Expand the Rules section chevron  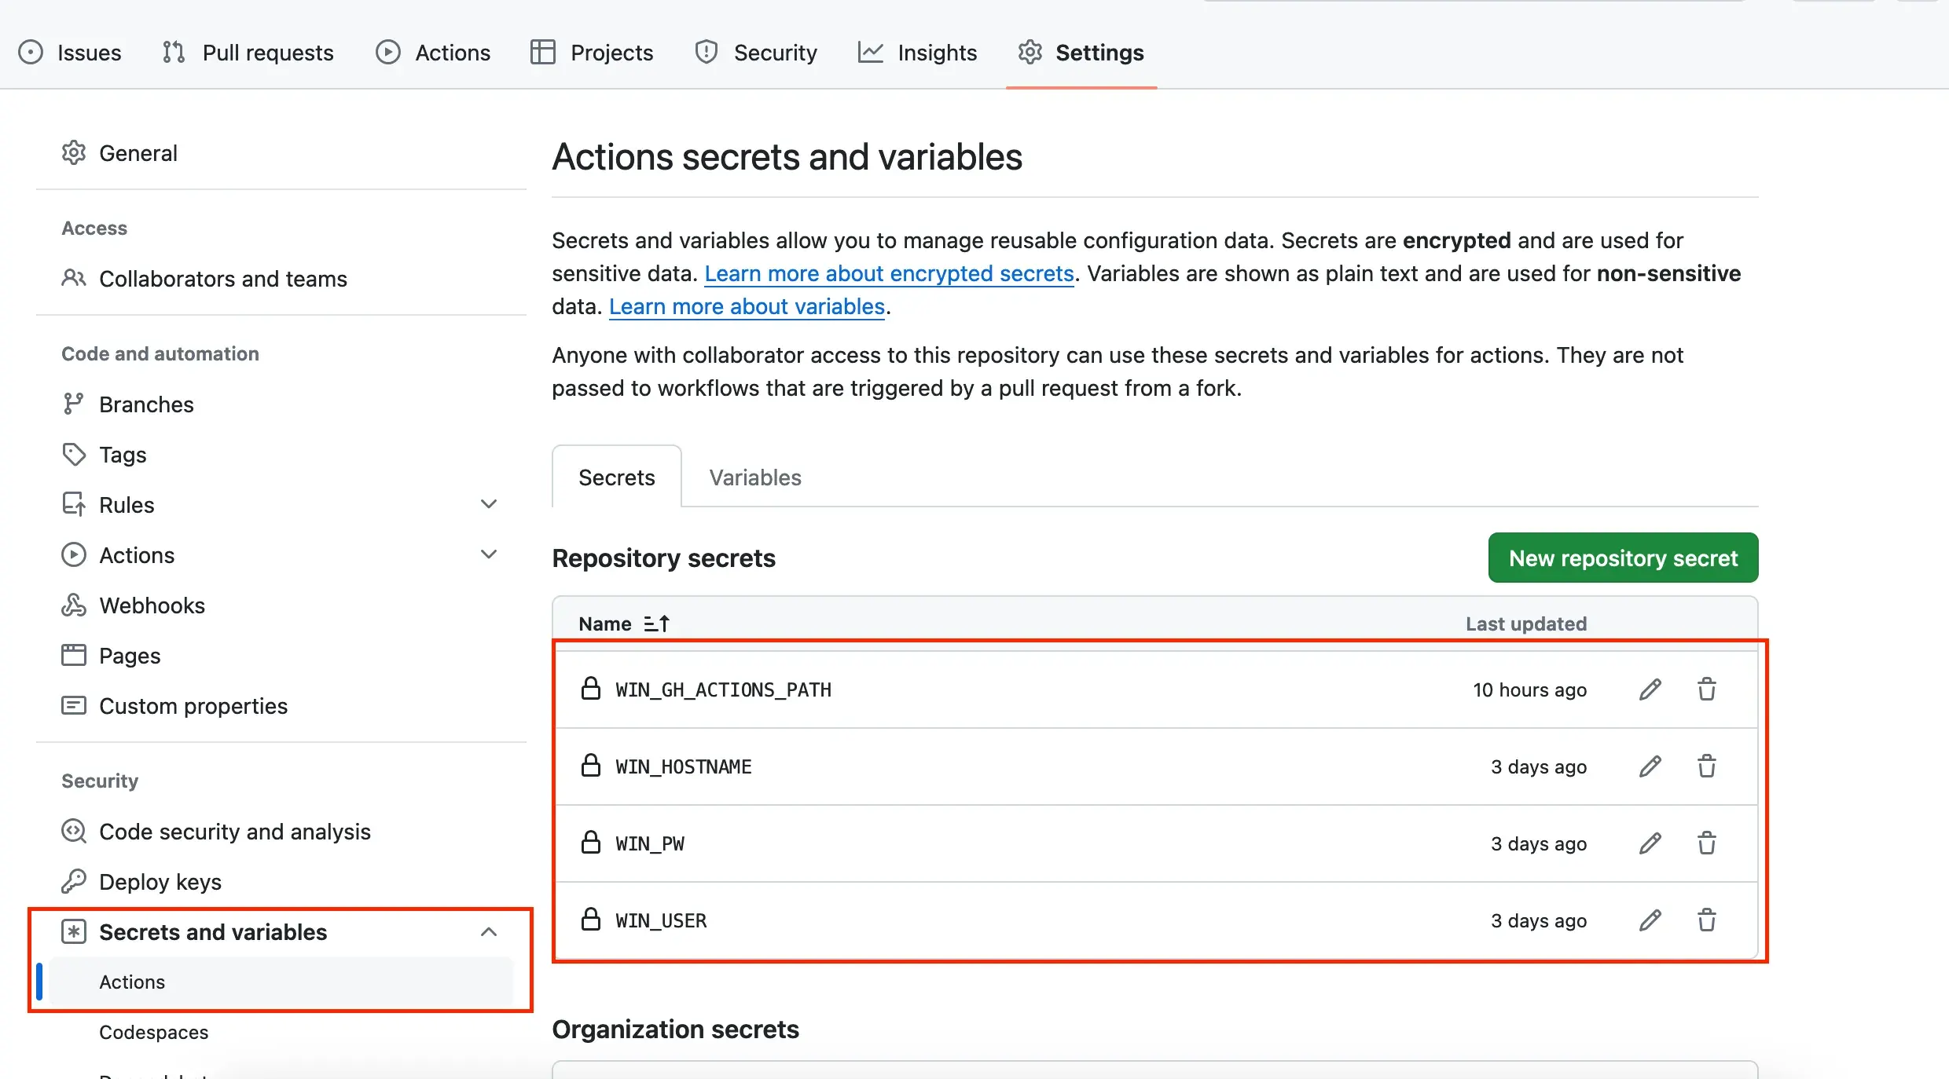[489, 504]
